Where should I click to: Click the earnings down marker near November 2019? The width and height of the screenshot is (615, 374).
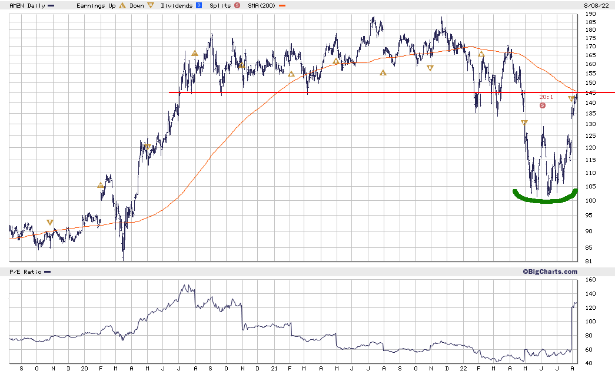(50, 222)
